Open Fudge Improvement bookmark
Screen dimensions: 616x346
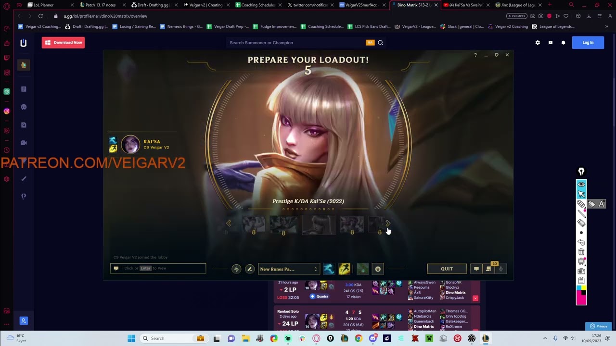[275, 26]
